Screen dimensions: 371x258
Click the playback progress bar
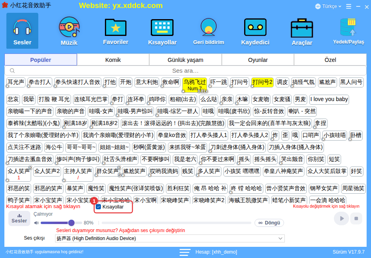tap(176, 223)
